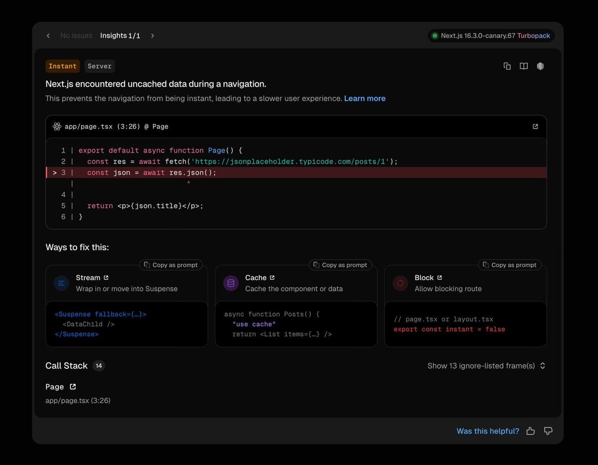
Task: Select the No issues tab
Action: [x=76, y=36]
